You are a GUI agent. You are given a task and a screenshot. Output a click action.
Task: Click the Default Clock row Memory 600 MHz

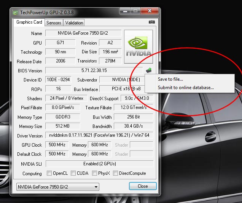tap(100, 154)
